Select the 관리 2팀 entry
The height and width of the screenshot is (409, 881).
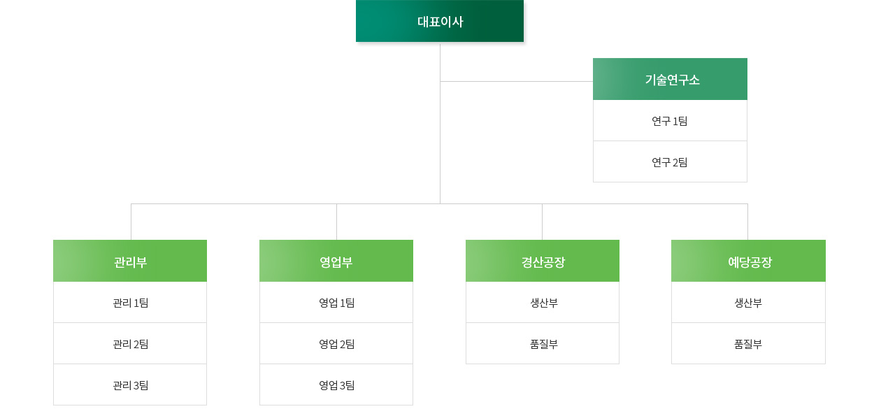[x=130, y=344]
